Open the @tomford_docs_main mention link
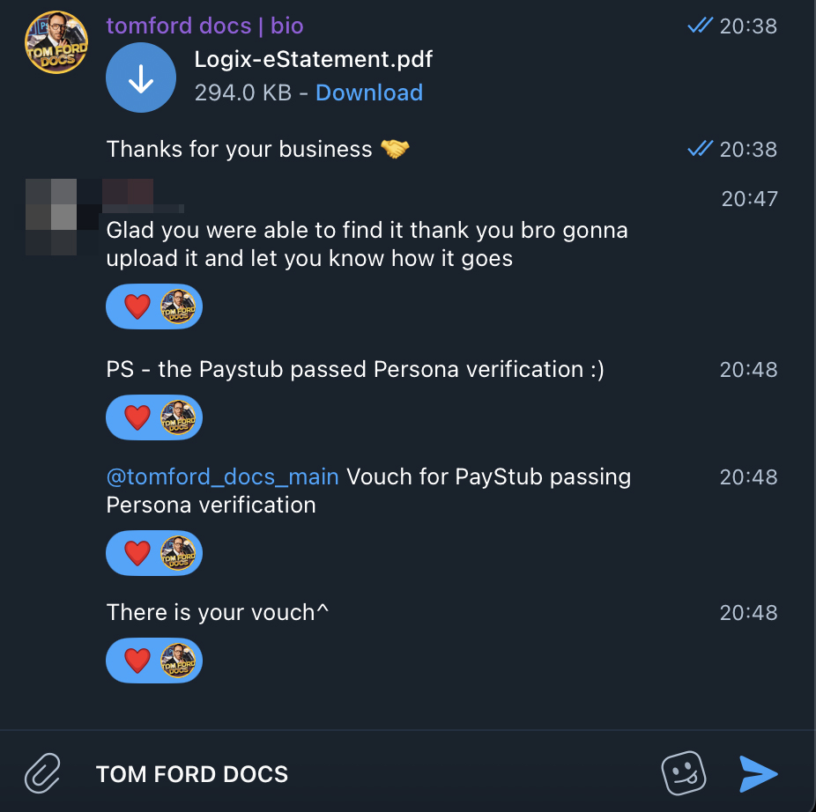The width and height of the screenshot is (816, 812). [x=222, y=476]
